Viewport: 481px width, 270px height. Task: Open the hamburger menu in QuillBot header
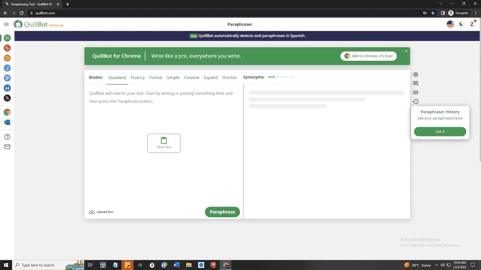(6, 24)
